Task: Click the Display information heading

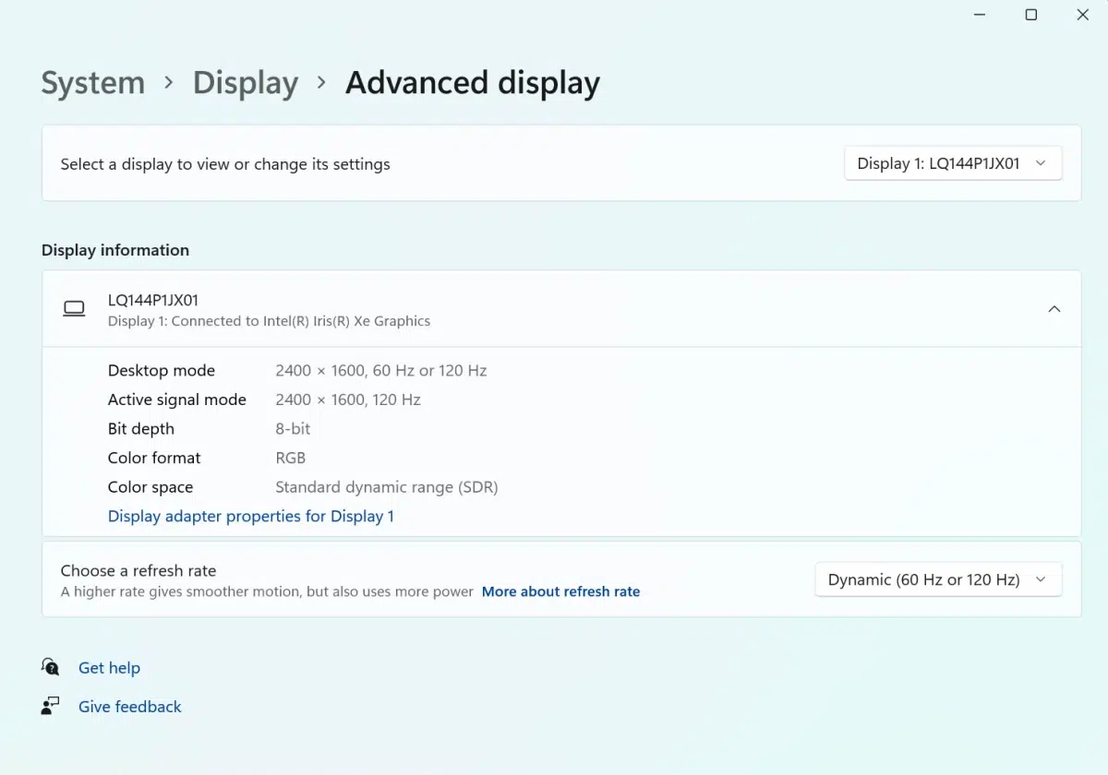Action: 115,250
